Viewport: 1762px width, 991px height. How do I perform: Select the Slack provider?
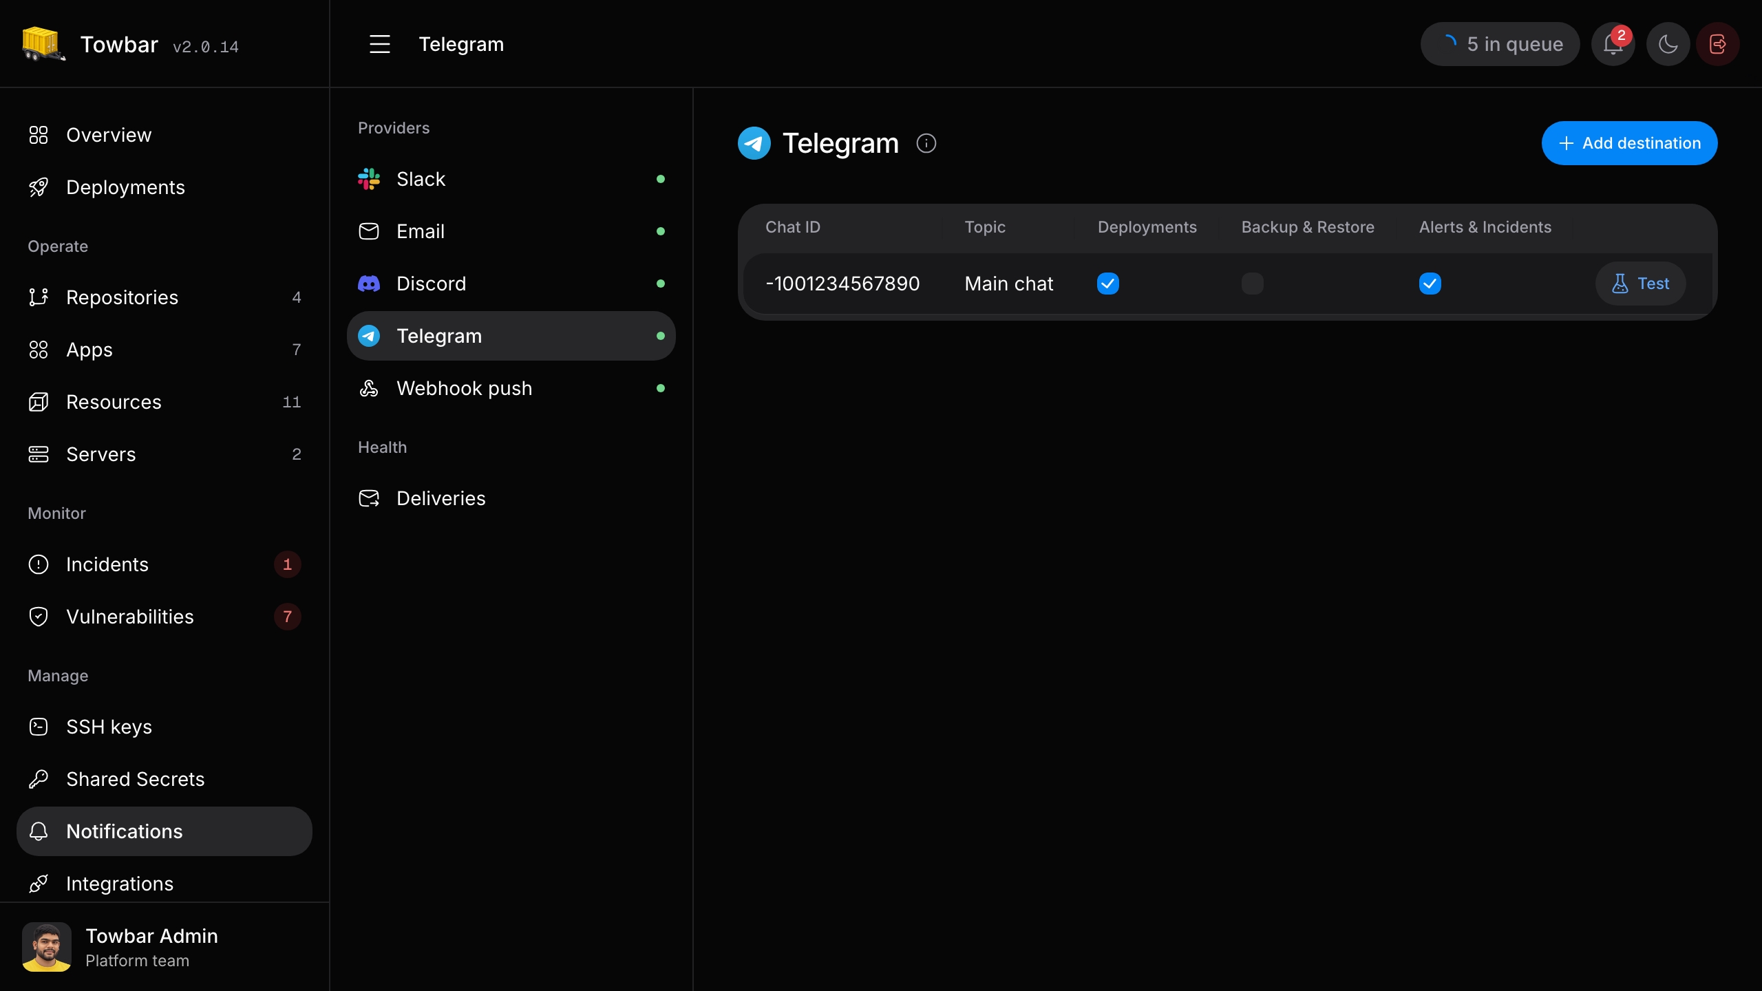[511, 179]
